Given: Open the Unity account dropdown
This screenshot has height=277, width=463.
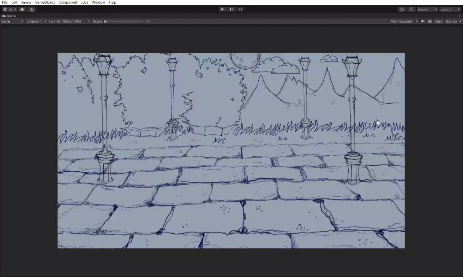Looking at the screenshot, I should (x=9, y=9).
